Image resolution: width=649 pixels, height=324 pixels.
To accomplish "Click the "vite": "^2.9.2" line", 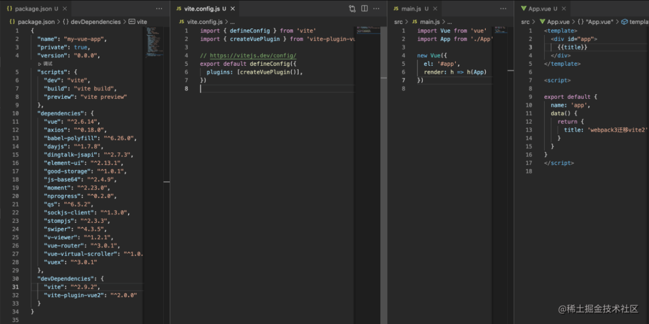I will pos(72,287).
